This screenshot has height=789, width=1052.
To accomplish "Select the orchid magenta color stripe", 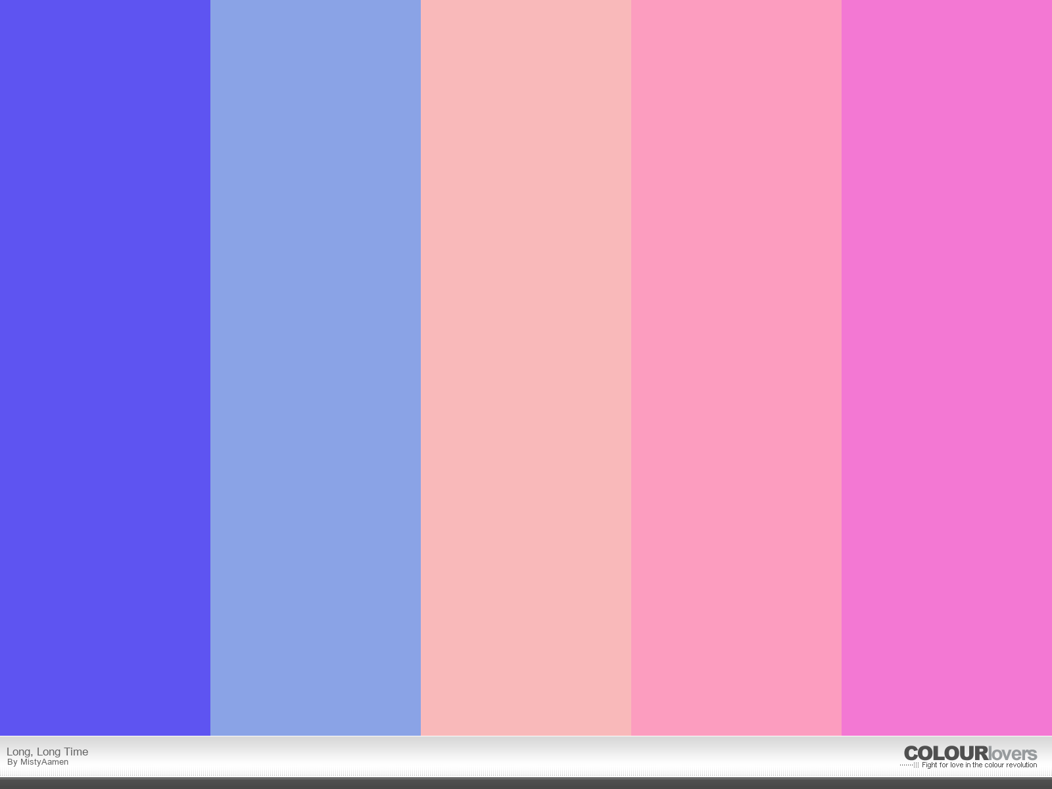I will (947, 368).
